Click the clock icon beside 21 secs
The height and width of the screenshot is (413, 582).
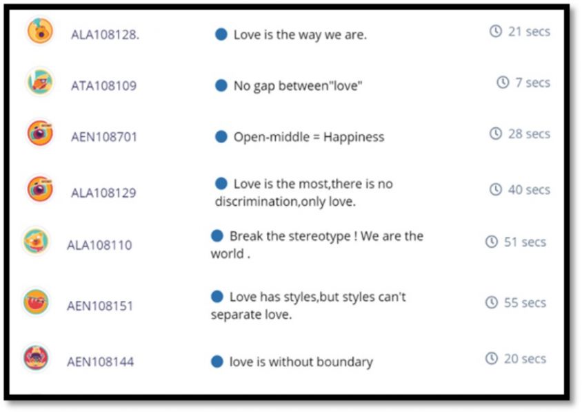point(496,31)
